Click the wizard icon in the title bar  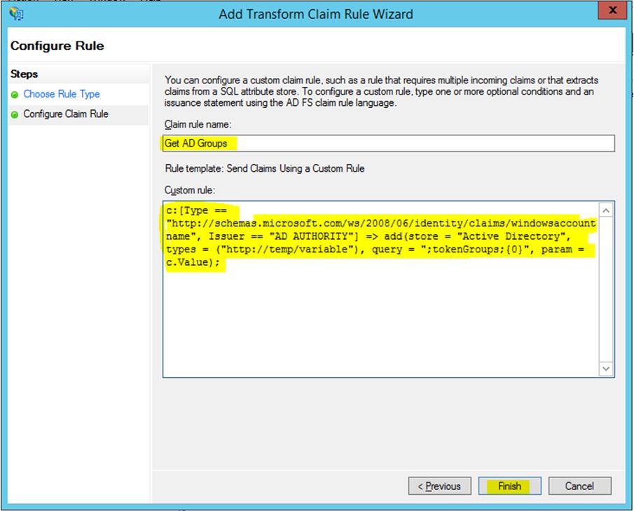[x=16, y=13]
